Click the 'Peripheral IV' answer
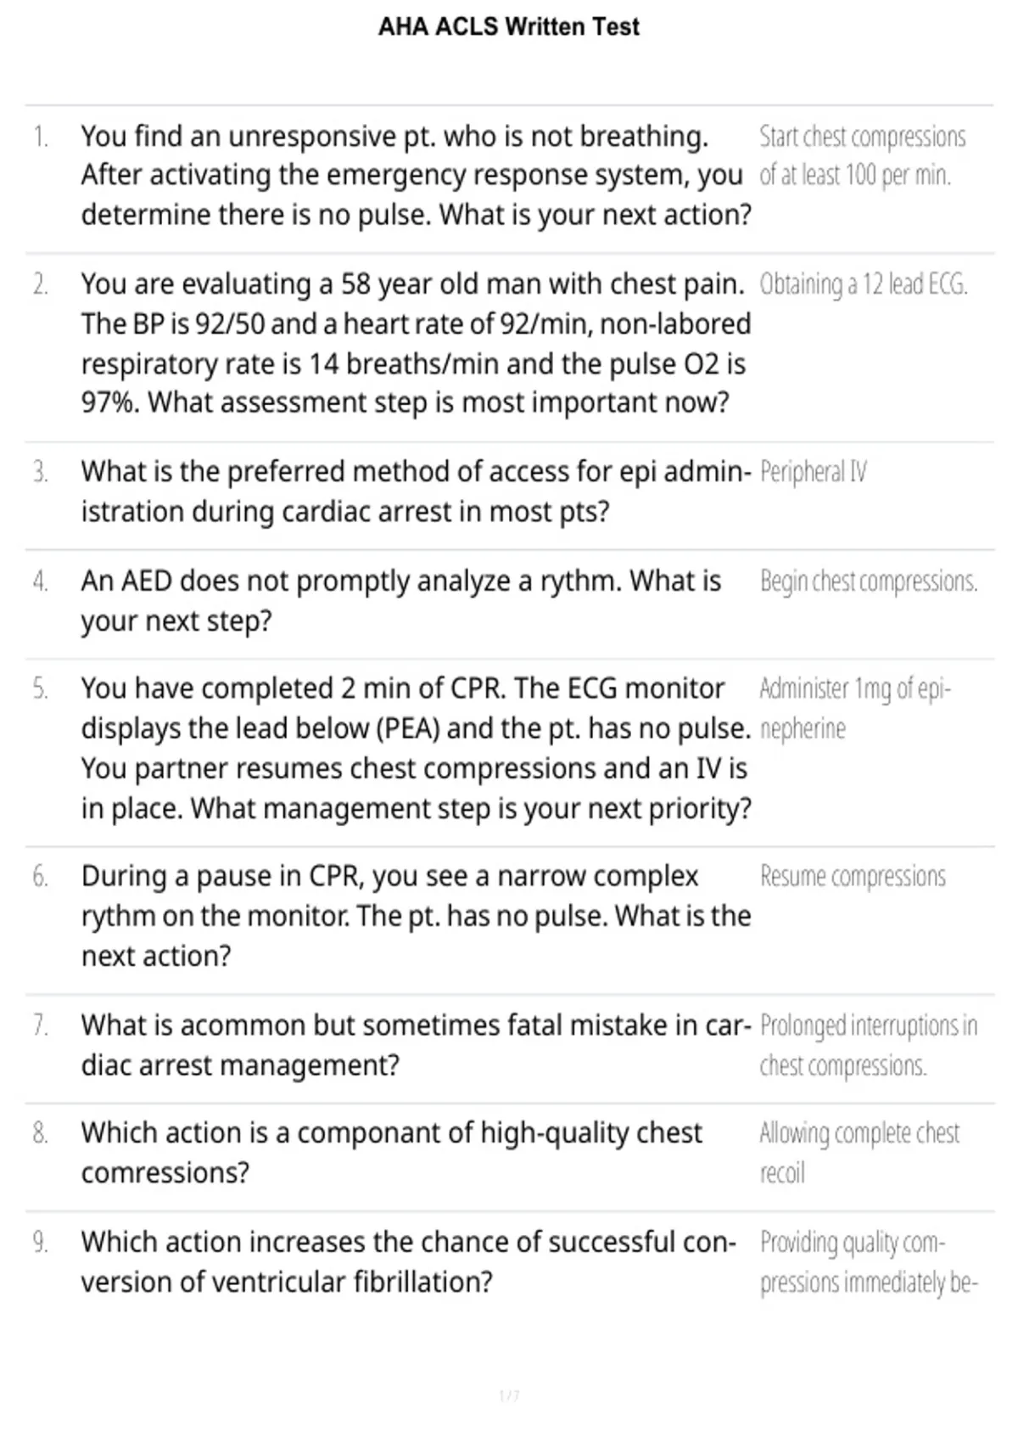The width and height of the screenshot is (1018, 1443). click(814, 472)
